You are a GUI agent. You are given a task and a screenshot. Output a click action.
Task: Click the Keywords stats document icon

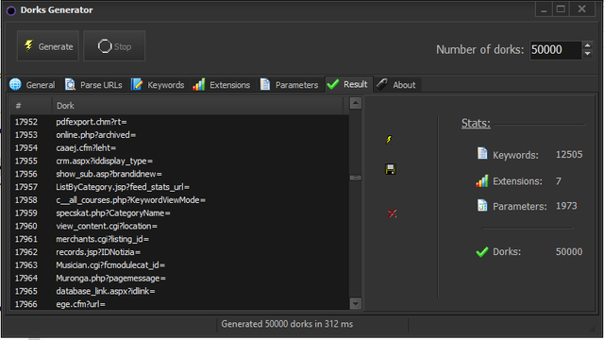[x=482, y=153]
